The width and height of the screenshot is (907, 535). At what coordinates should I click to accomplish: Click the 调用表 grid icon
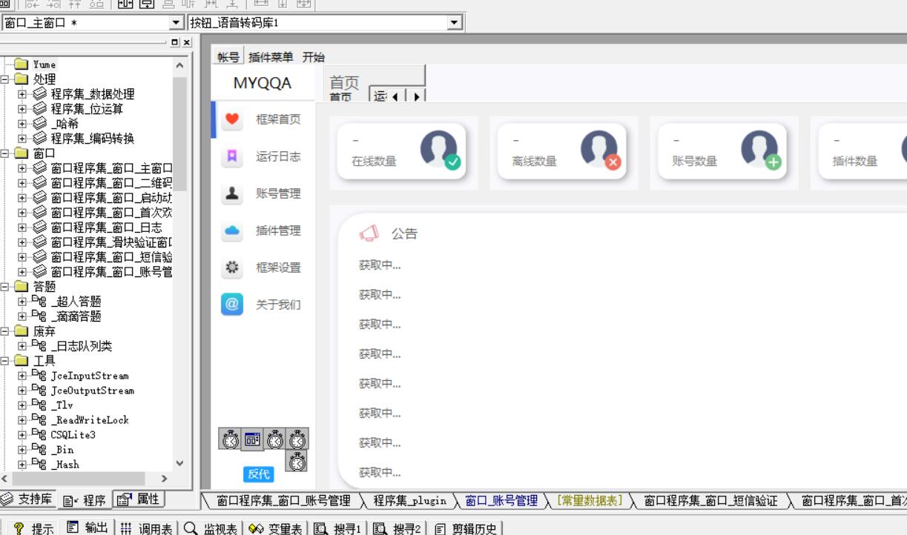(126, 528)
